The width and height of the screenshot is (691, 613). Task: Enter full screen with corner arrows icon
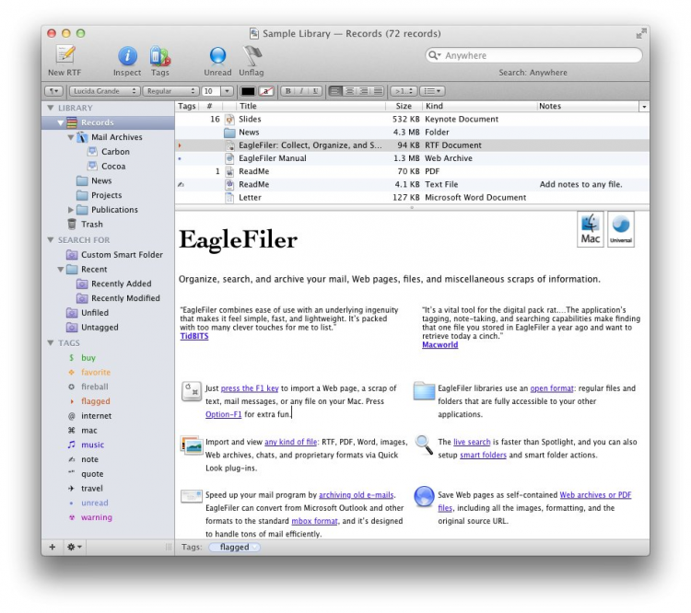(x=641, y=33)
